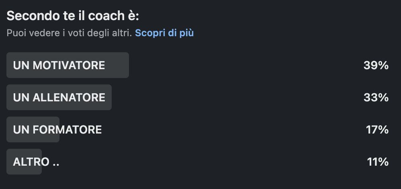Vote for the UN ALLENATORE option
401x189 pixels.
pyautogui.click(x=200, y=97)
